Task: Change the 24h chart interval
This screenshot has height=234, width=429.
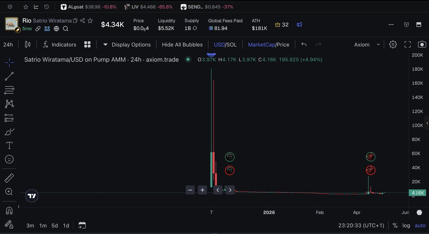Action: (x=8, y=45)
